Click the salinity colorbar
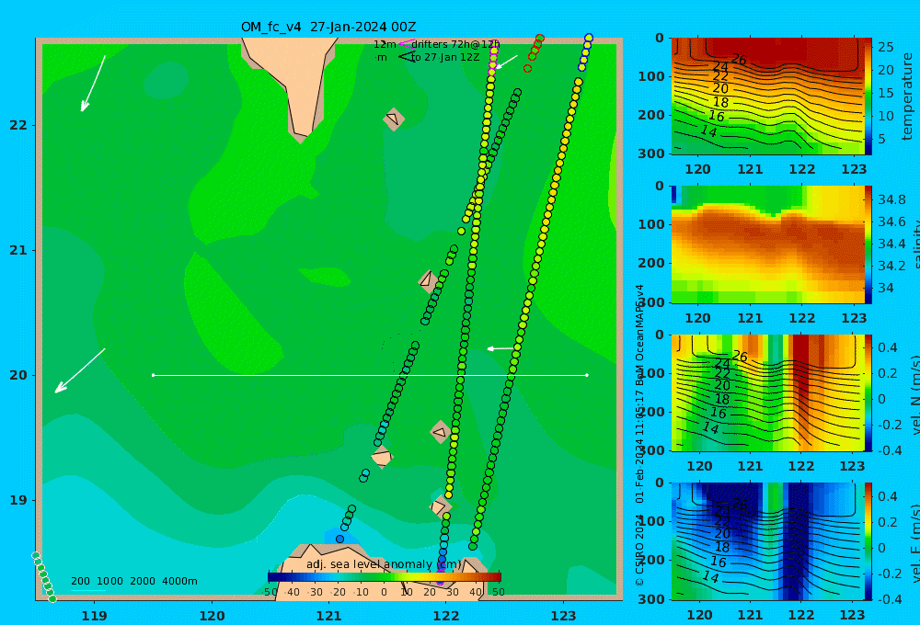This screenshot has width=920, height=625. point(868,244)
